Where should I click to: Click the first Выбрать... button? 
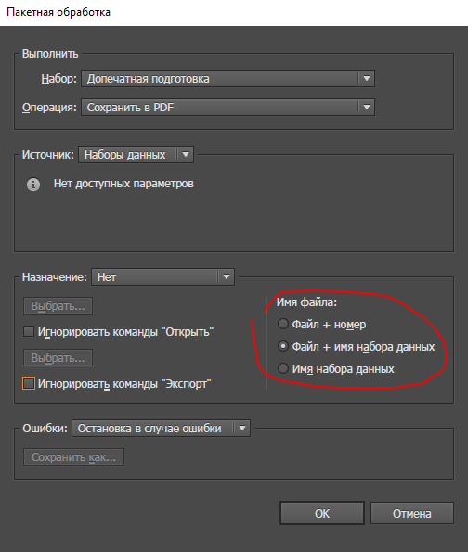(58, 305)
